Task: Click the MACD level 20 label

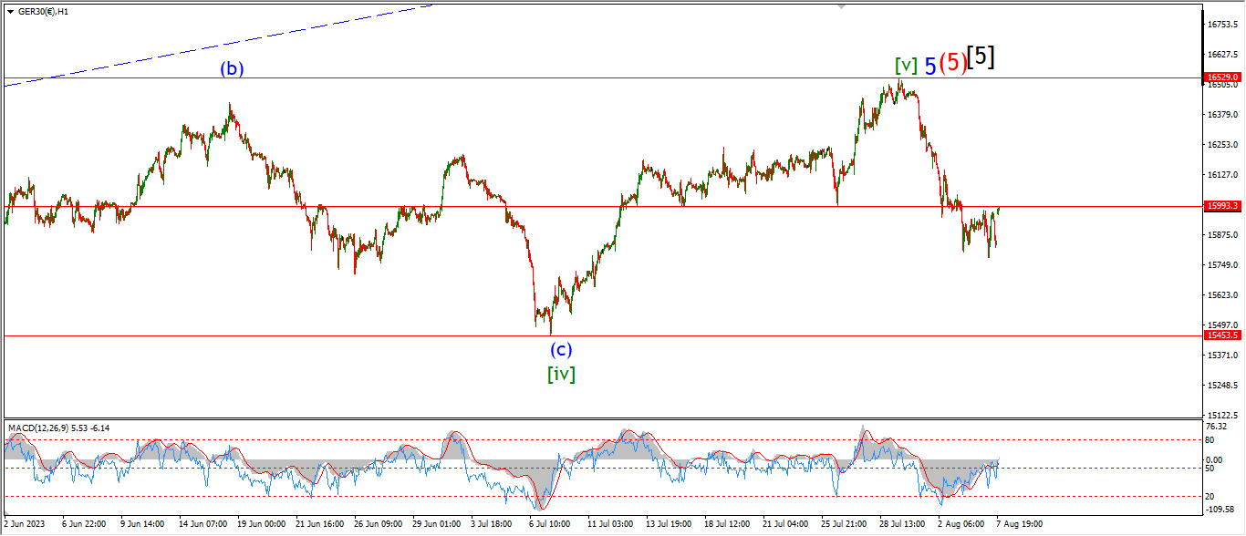Action: (1210, 497)
